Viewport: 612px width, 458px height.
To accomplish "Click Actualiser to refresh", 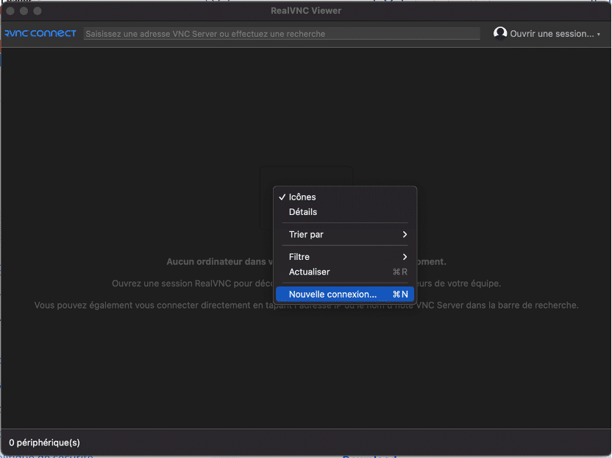I will click(345, 272).
